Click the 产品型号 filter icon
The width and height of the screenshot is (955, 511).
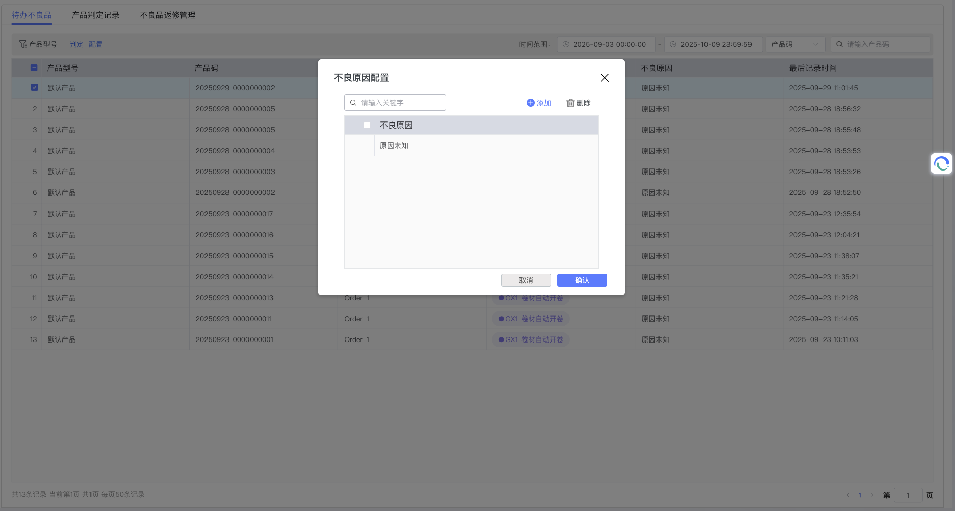click(23, 44)
